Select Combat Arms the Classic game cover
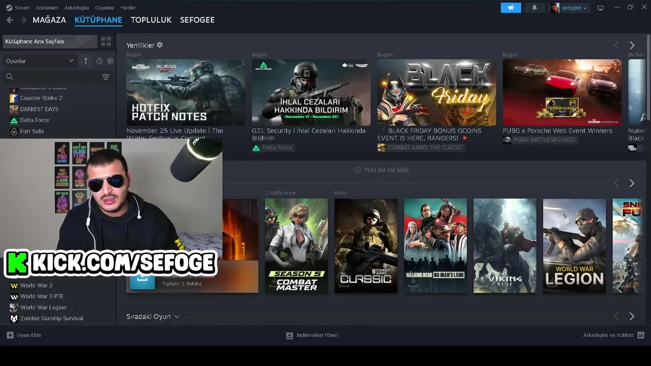 pos(366,246)
